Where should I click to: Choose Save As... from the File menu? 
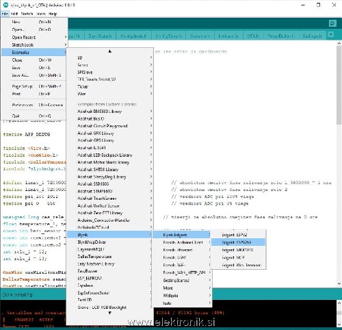[34, 75]
